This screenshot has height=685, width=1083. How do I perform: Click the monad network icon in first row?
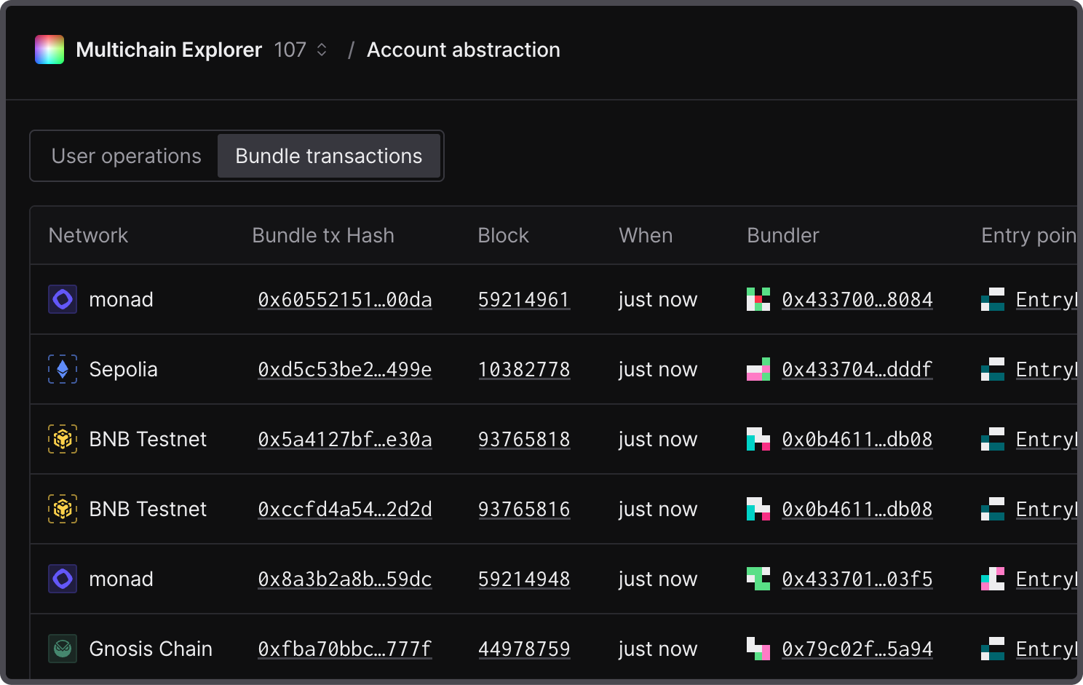click(63, 299)
